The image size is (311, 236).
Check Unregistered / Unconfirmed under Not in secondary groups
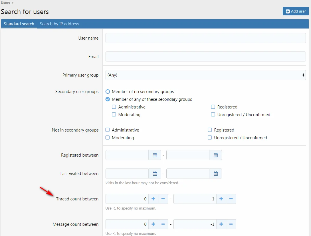[x=210, y=138]
